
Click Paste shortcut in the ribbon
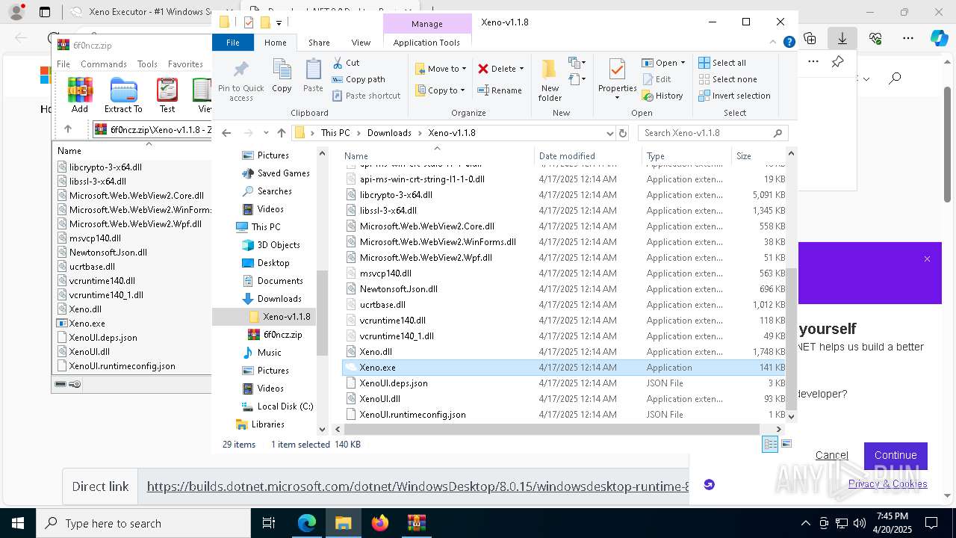click(x=366, y=96)
